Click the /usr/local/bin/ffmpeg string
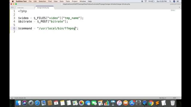 (57, 29)
